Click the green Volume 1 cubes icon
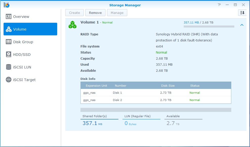The width and height of the screenshot is (250, 147). coord(73,24)
